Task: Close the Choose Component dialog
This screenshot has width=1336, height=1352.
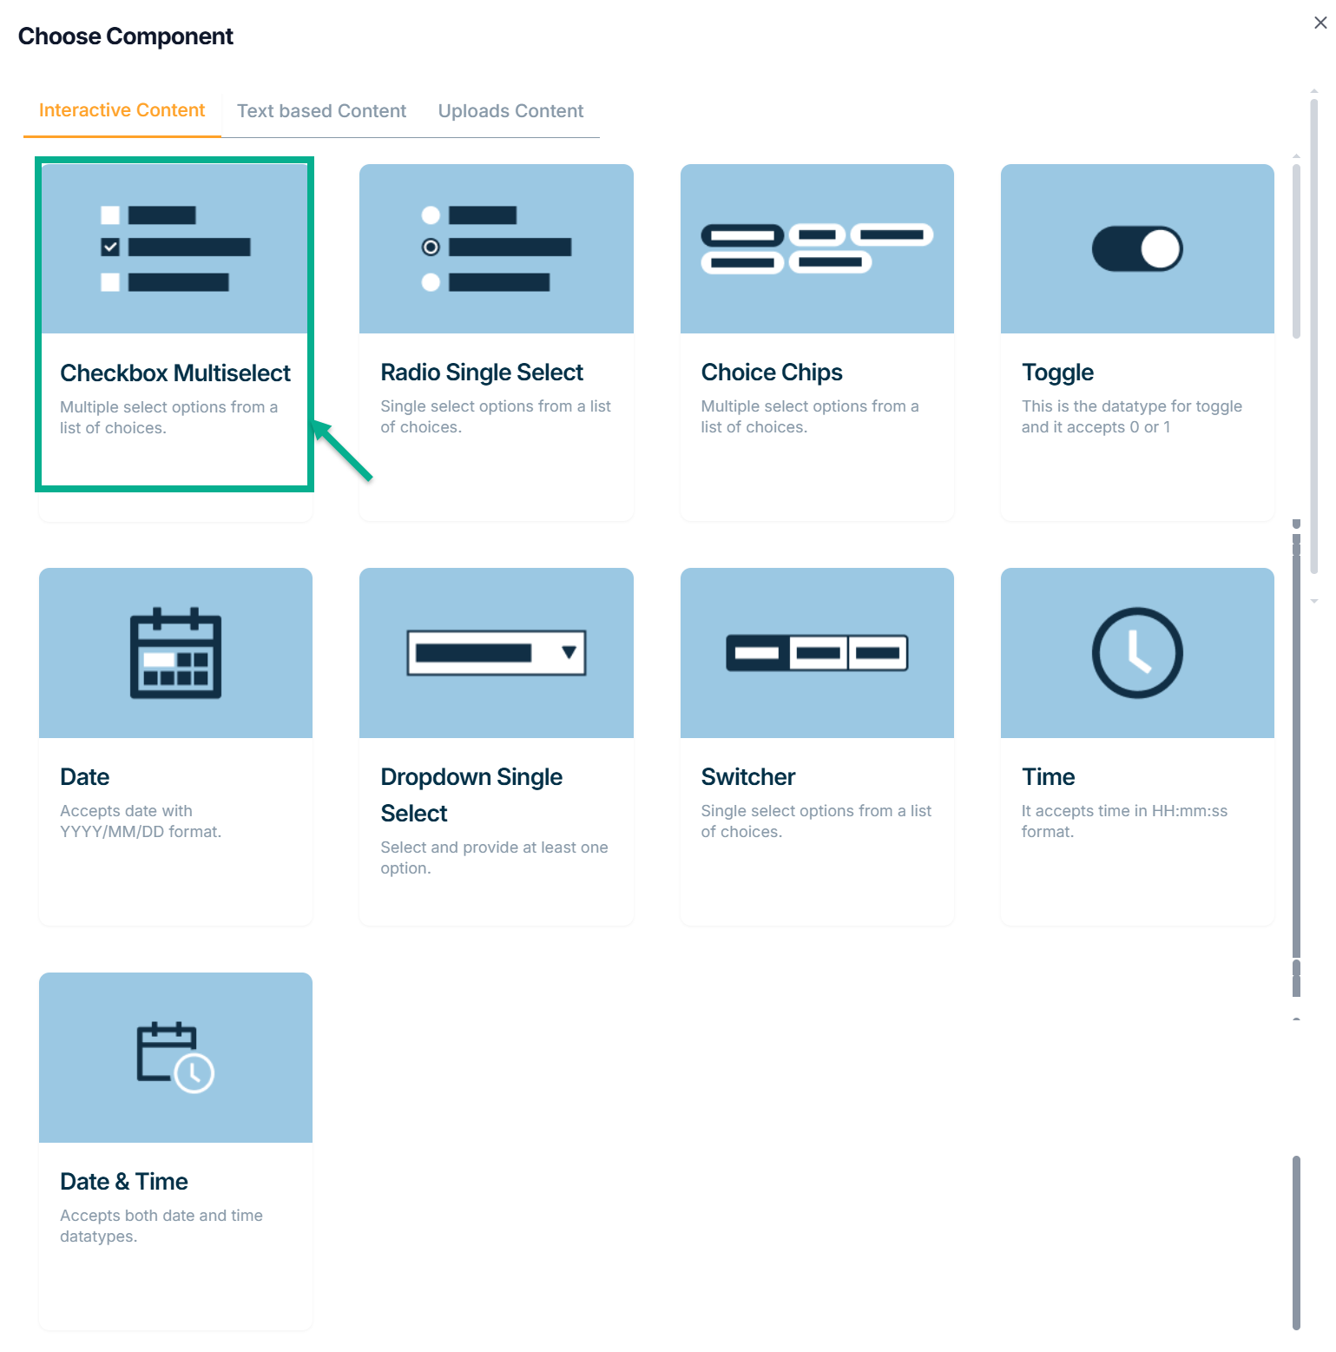Action: point(1320,23)
